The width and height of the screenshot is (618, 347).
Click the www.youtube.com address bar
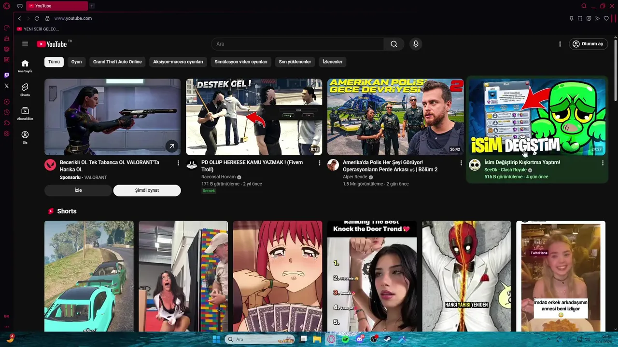(73, 18)
